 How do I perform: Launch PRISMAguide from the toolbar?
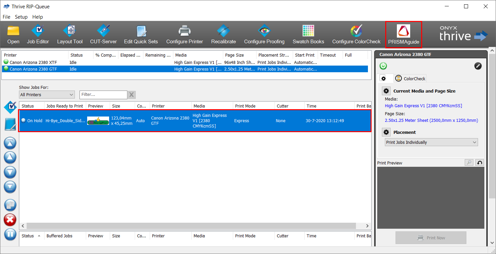pos(404,34)
